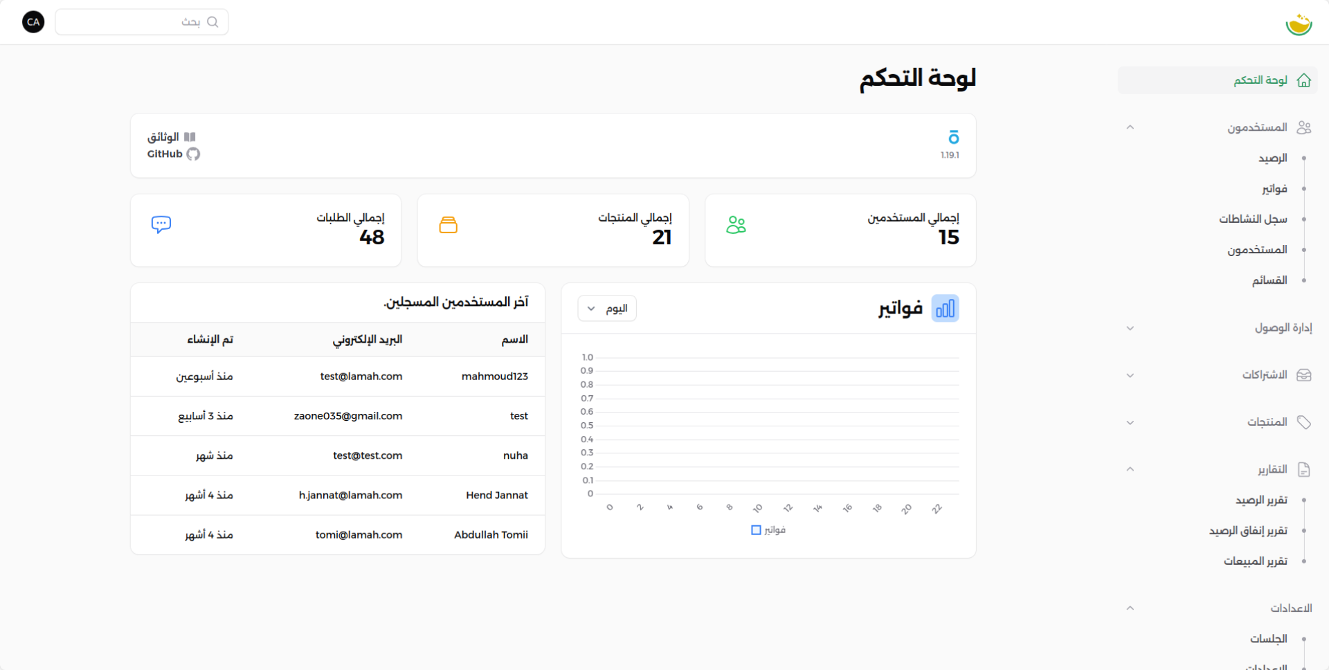Open the اليوم period dropdown
This screenshot has width=1329, height=670.
[x=607, y=309]
